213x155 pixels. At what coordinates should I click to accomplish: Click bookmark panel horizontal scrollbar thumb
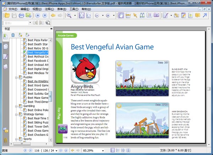pos(22,144)
